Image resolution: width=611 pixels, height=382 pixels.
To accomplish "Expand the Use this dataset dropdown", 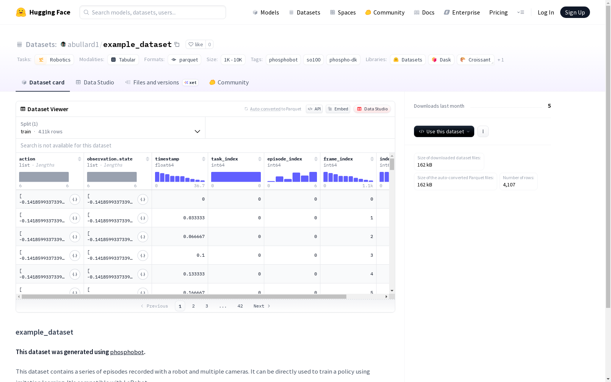I will click(444, 131).
